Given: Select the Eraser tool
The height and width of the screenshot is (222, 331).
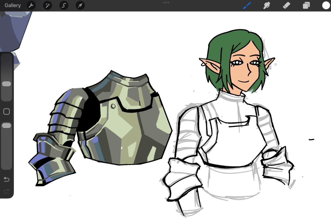Looking at the screenshot, I should pos(286,5).
